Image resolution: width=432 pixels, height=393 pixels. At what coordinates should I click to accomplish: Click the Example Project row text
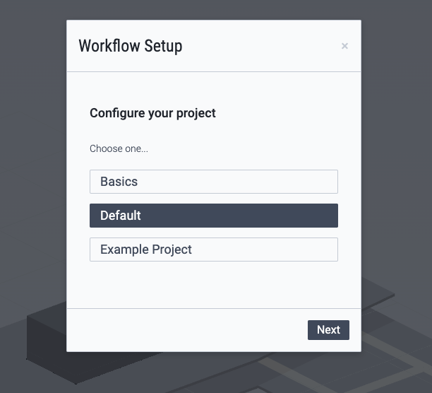(x=145, y=250)
